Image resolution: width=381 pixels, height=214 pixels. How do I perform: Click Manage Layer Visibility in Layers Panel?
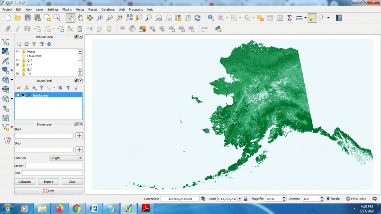coord(33,88)
